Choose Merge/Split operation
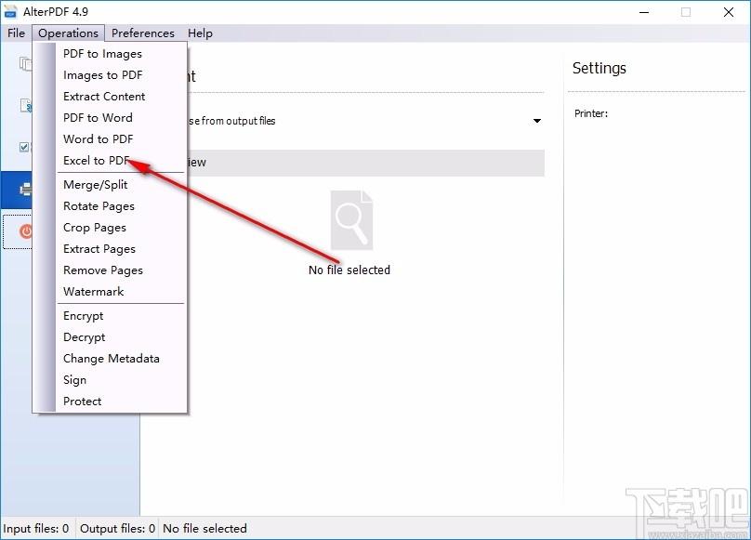Image resolution: width=751 pixels, height=540 pixels. coord(96,185)
